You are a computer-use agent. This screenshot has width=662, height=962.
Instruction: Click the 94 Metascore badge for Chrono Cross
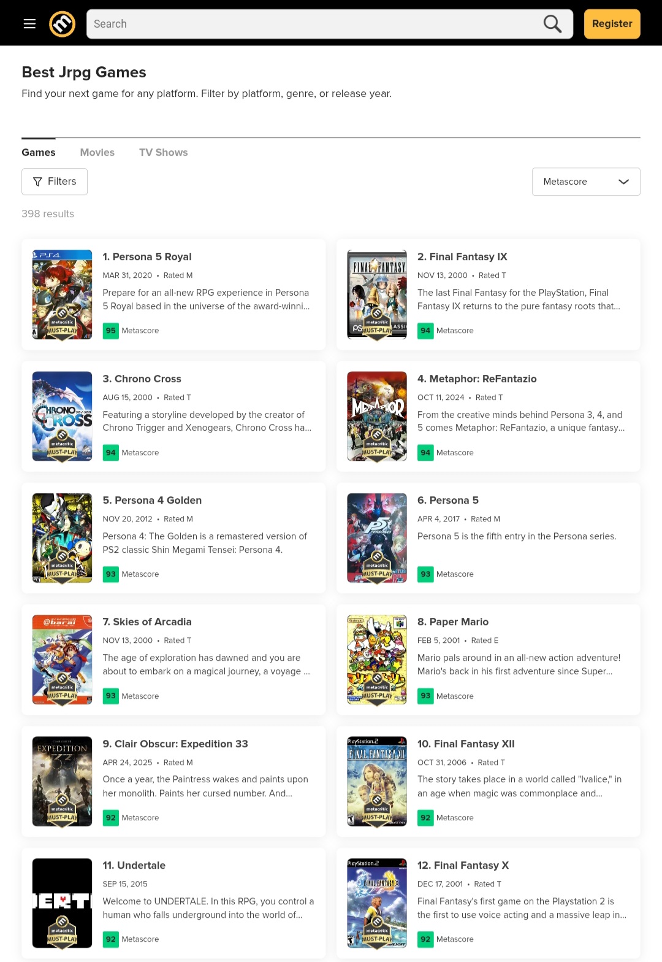tap(110, 452)
